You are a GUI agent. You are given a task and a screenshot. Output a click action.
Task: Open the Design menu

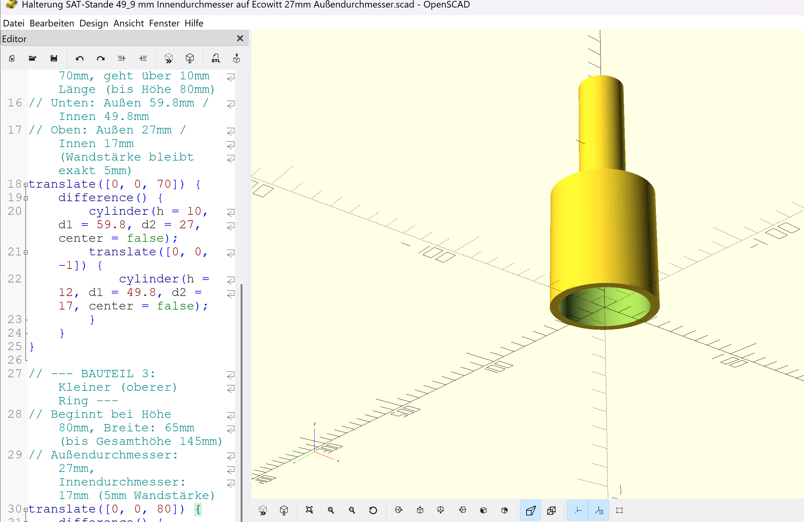tap(94, 23)
